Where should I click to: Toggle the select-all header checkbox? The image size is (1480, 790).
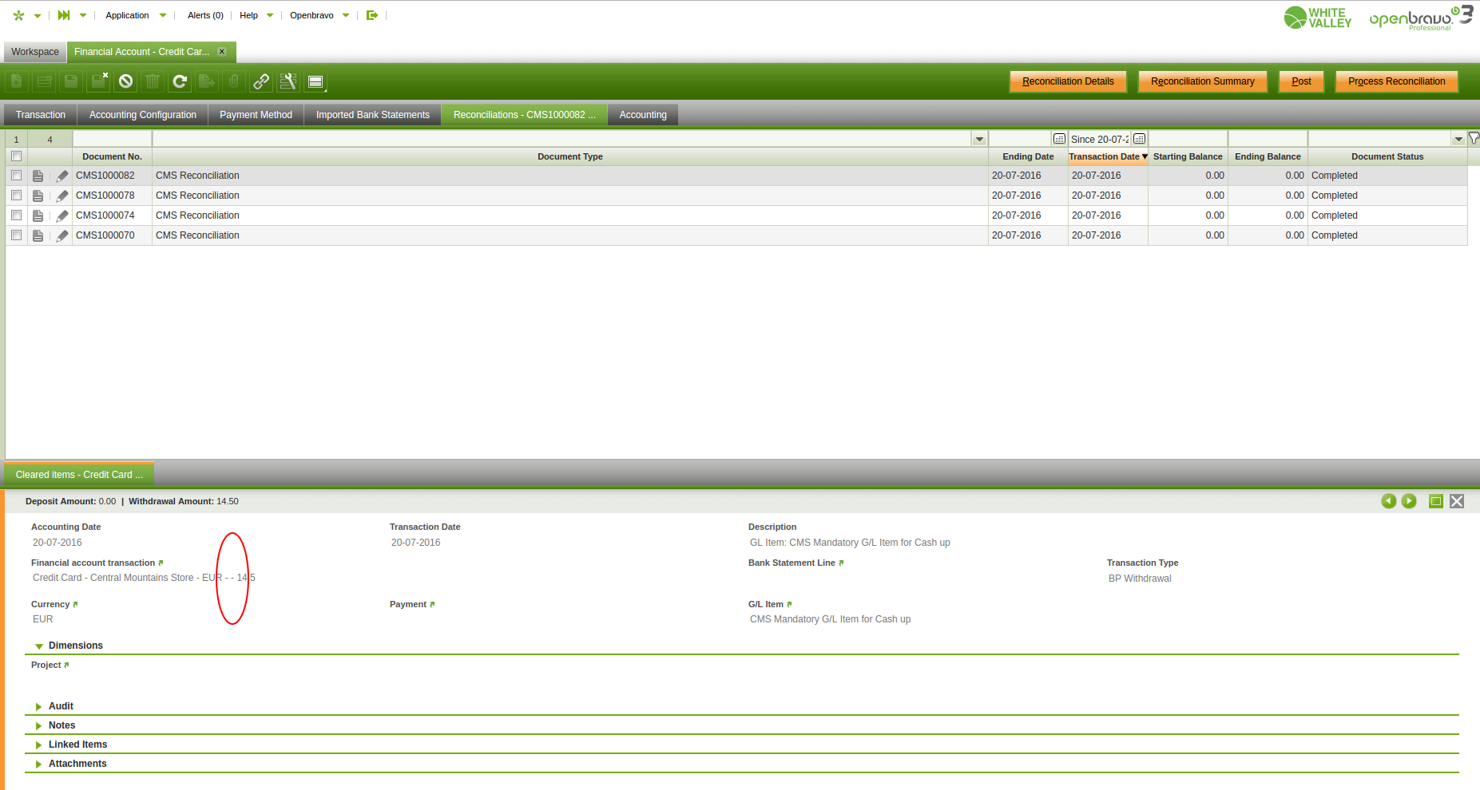click(x=16, y=156)
